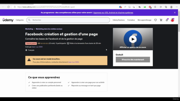The height and width of the screenshot is (101, 180).
Task: Open the wishlist heart icon
Action: pyautogui.click(x=156, y=20)
